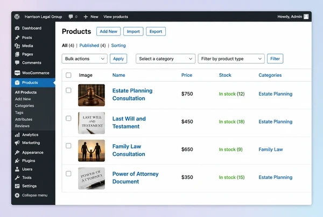
Task: Click View products in admin bar
Action: point(116,17)
